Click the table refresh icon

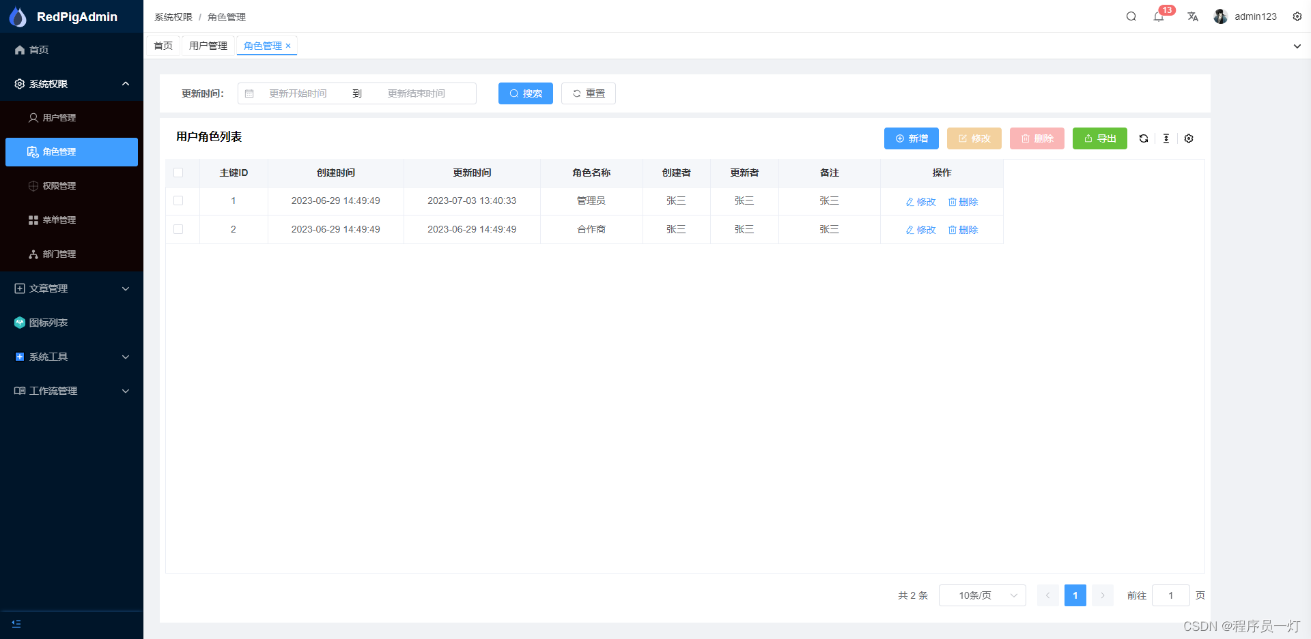click(x=1144, y=138)
